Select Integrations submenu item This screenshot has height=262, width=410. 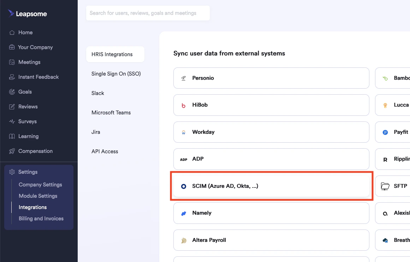pos(33,207)
